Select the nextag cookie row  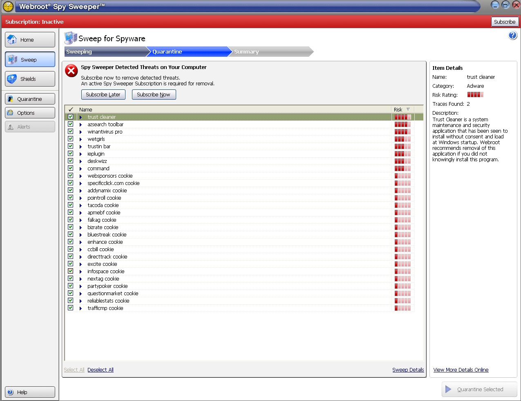tap(239, 278)
